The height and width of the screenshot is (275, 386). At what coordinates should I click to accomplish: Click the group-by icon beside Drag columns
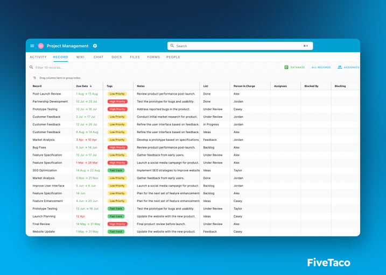point(34,78)
